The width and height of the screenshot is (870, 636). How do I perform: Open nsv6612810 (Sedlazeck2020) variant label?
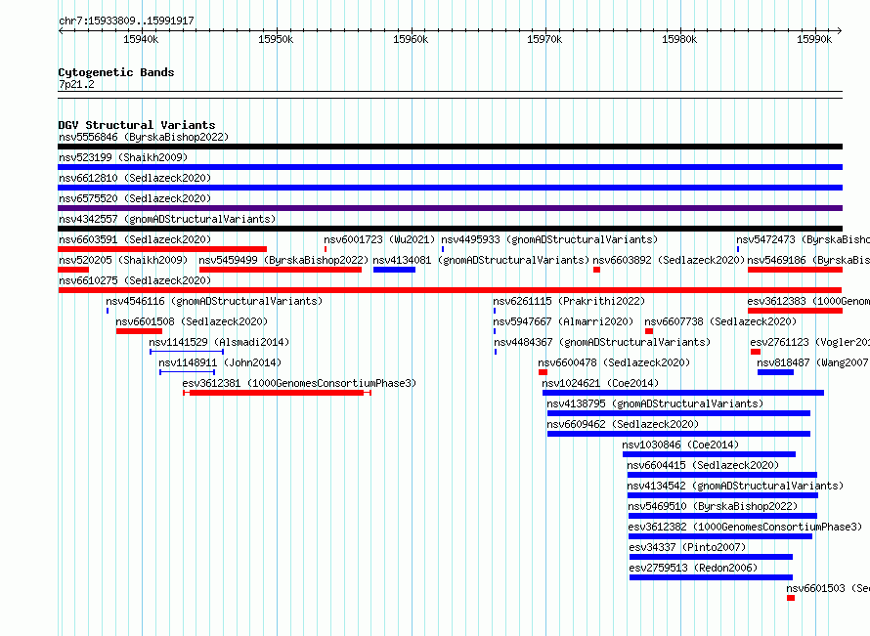(x=135, y=178)
